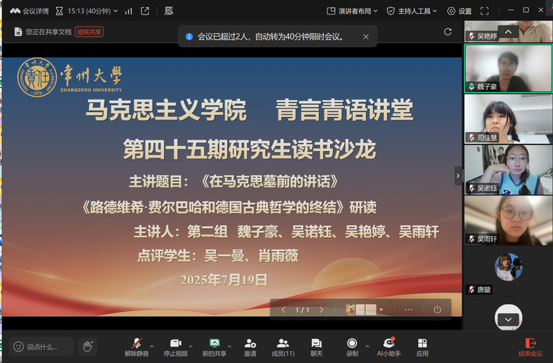Dismiss the 40-minute limit notification
The image size is (553, 363).
pos(365,37)
